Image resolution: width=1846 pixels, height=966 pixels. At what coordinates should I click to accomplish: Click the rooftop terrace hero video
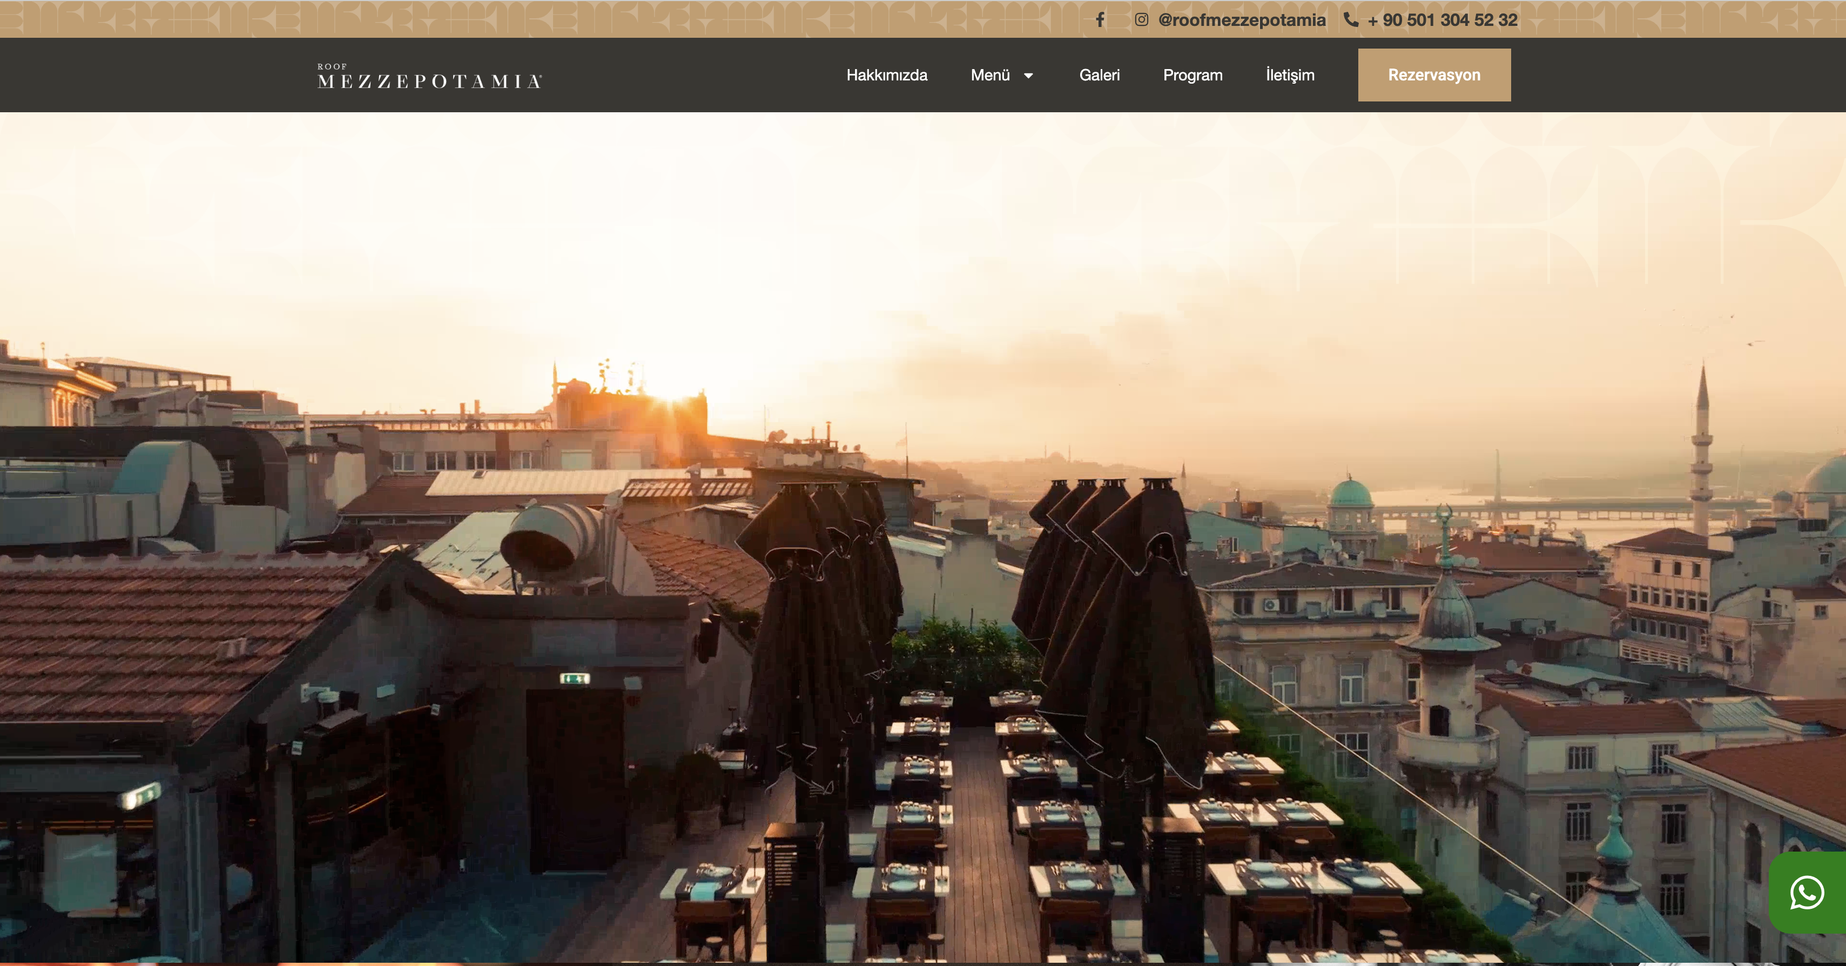coord(923,537)
